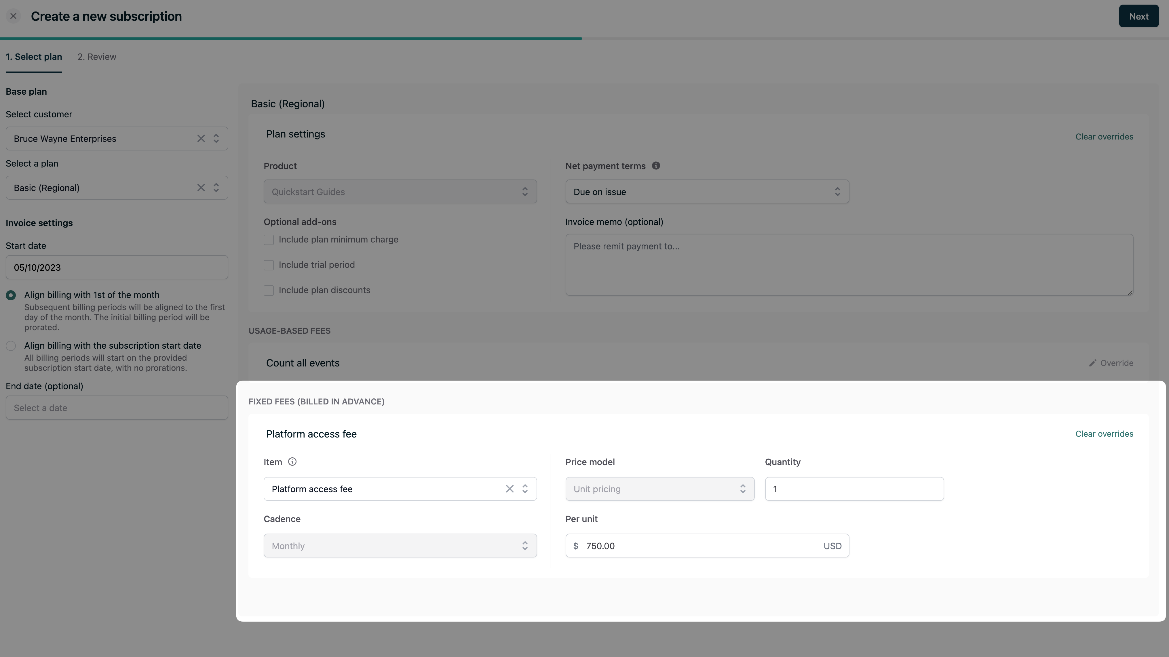1169x657 pixels.
Task: Click the Basic (Regional) plan heading
Action: [x=288, y=104]
